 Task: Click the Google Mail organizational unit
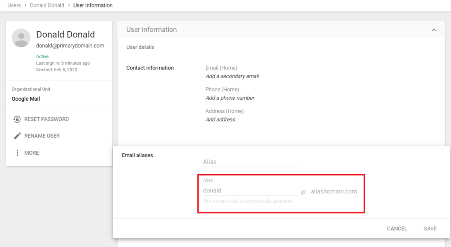[x=26, y=99]
